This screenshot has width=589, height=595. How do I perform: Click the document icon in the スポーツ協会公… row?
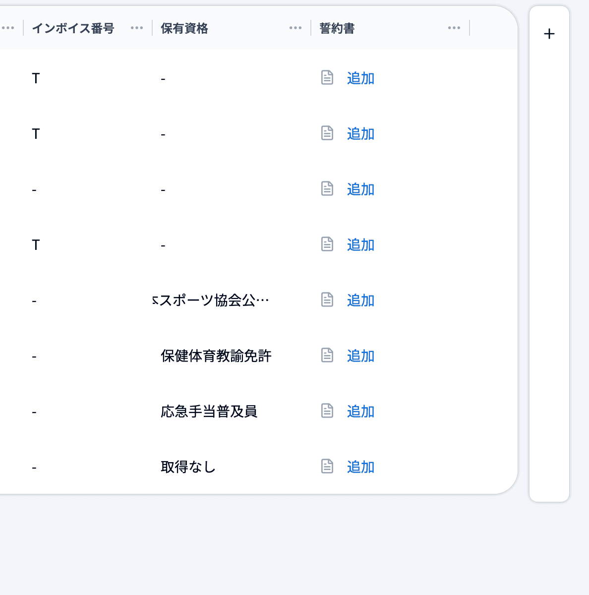click(x=327, y=299)
